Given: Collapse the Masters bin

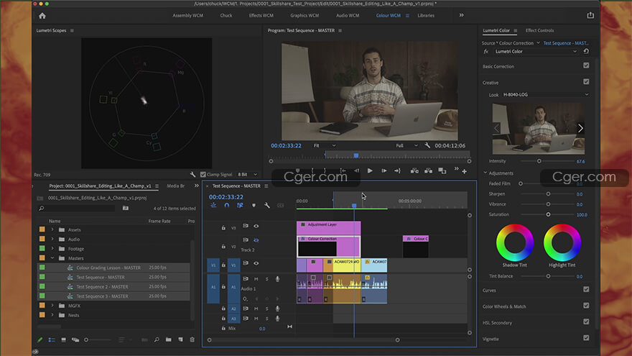Looking at the screenshot, I should click(x=52, y=258).
